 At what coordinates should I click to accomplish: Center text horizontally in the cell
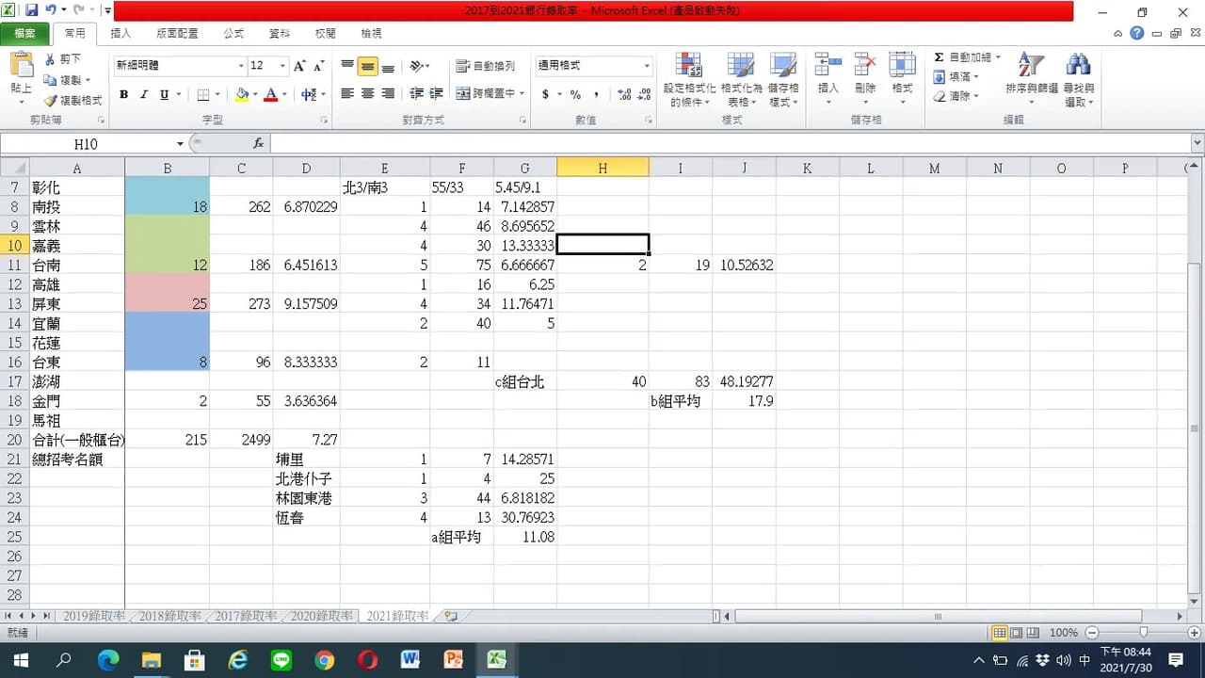(x=367, y=94)
